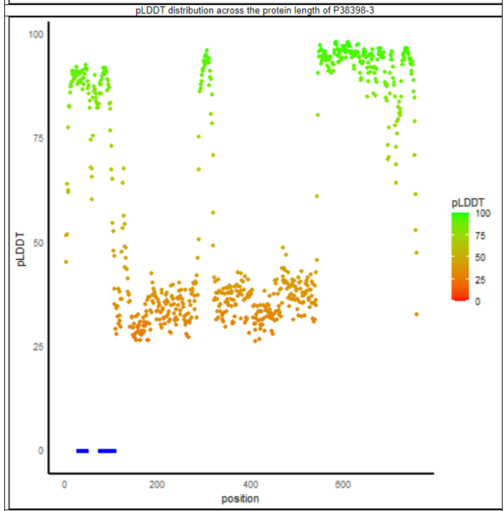Click the legend scale value 25
This screenshot has height=511, width=504.
(480, 279)
